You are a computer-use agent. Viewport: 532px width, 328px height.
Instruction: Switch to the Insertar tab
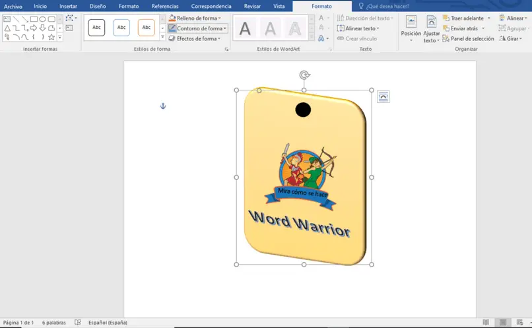68,6
